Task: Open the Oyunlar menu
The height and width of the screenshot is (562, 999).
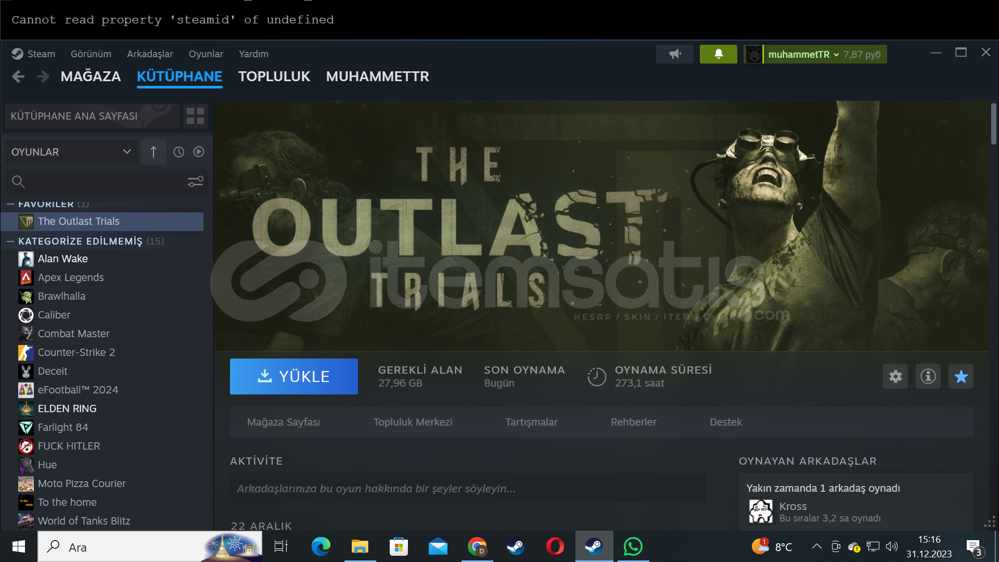Action: (206, 54)
